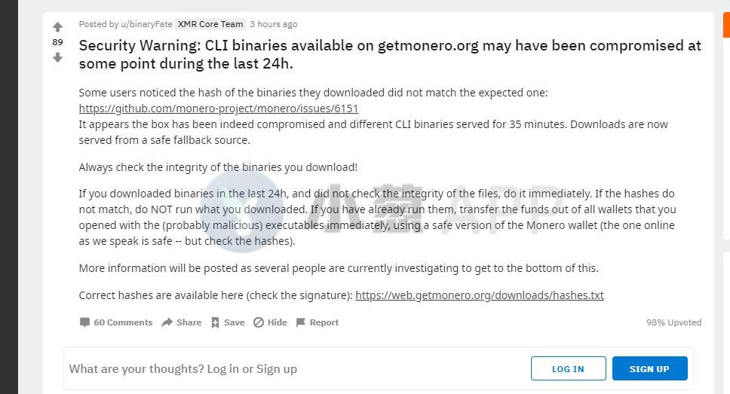The image size is (730, 394).
Task: Click the Report flag icon
Action: [x=301, y=322]
